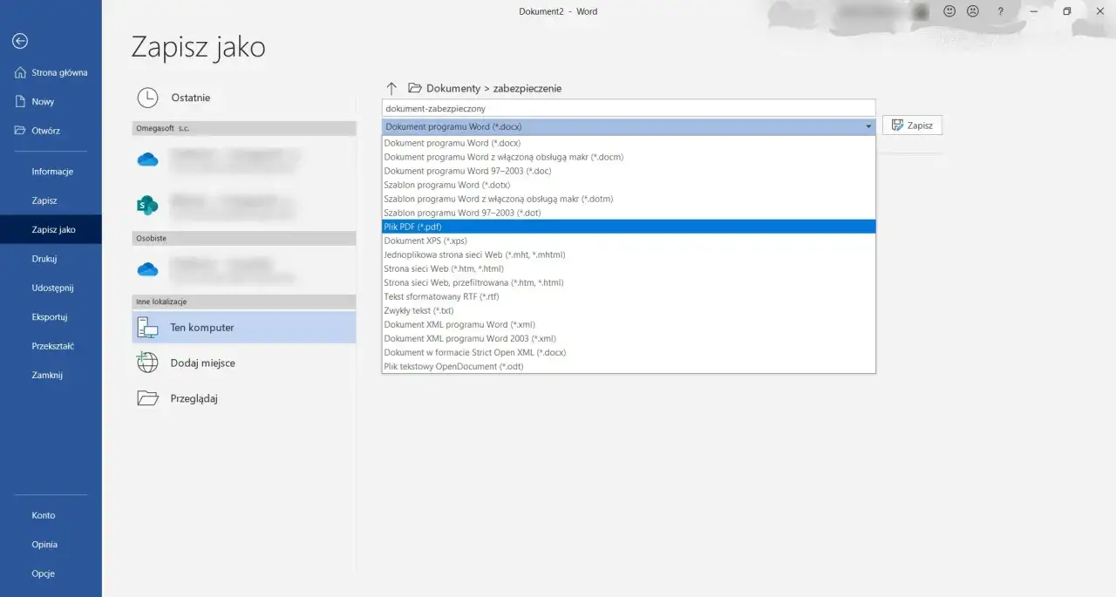Image resolution: width=1116 pixels, height=597 pixels.
Task: Click Dodaj miejsce option
Action: (x=244, y=363)
